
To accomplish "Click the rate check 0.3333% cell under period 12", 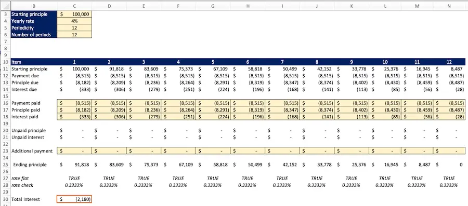I will tap(449, 185).
